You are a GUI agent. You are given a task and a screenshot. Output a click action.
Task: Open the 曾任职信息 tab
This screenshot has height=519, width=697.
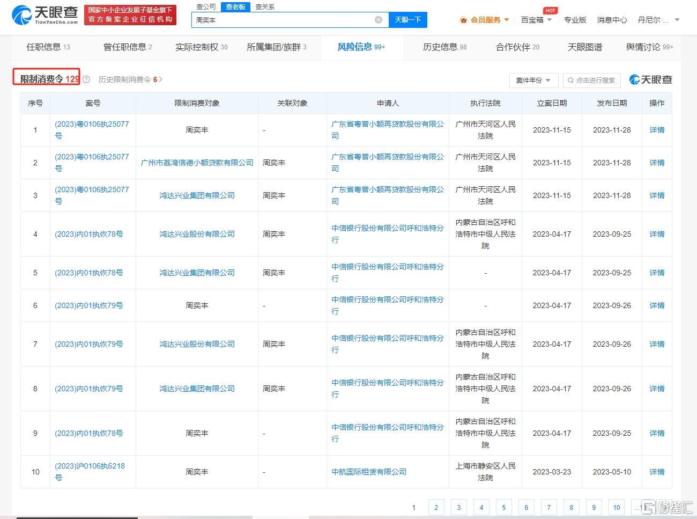pyautogui.click(x=128, y=47)
